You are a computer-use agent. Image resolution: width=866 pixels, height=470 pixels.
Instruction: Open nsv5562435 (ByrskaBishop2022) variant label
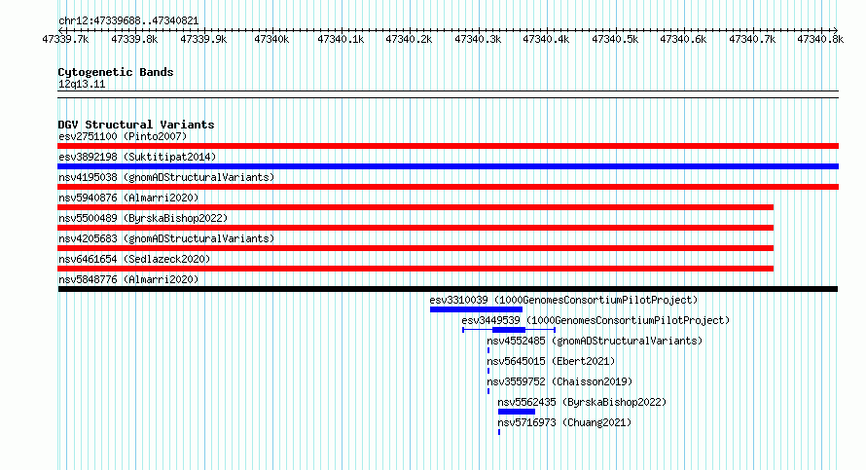coord(582,402)
